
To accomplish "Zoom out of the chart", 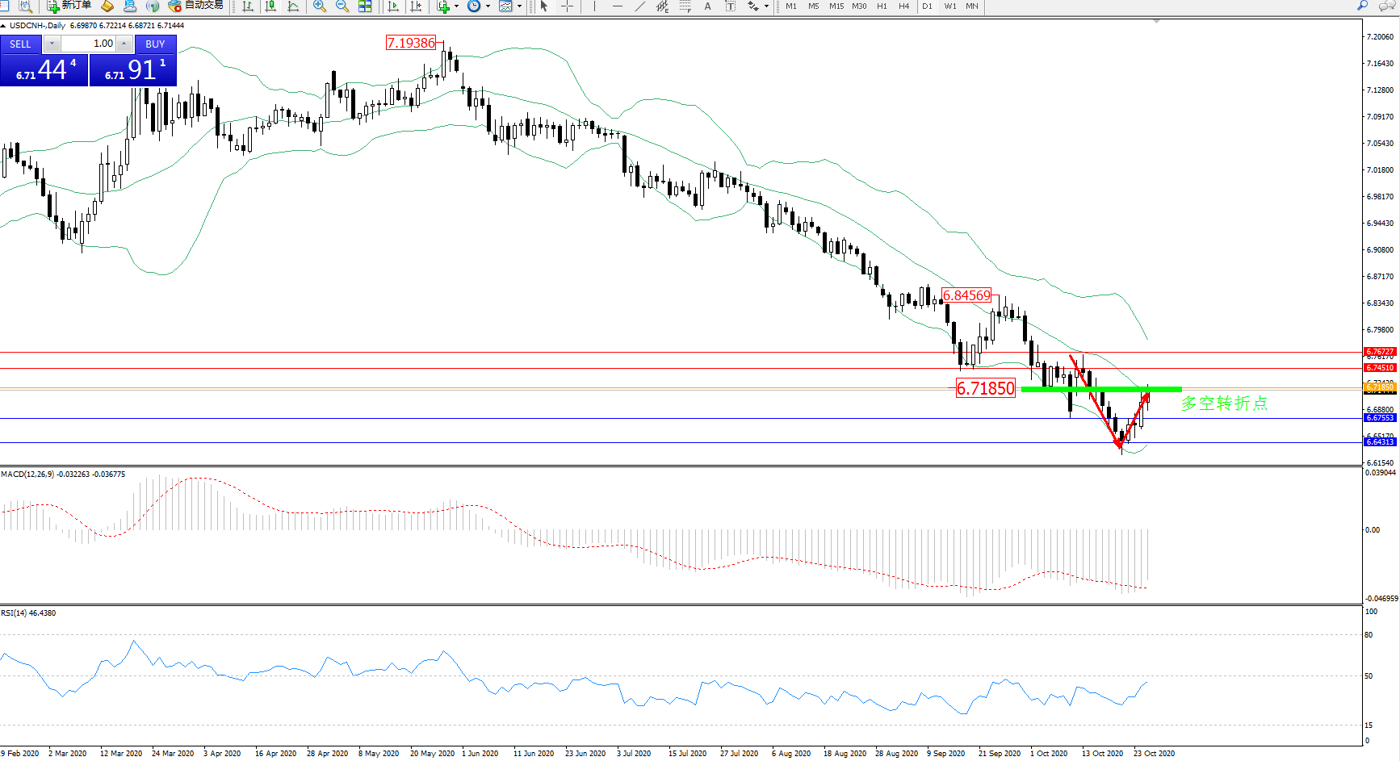I will 342,6.
